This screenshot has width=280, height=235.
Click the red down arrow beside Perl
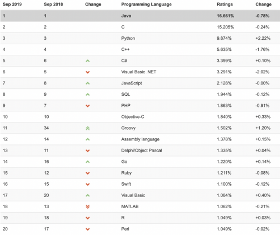point(87,229)
